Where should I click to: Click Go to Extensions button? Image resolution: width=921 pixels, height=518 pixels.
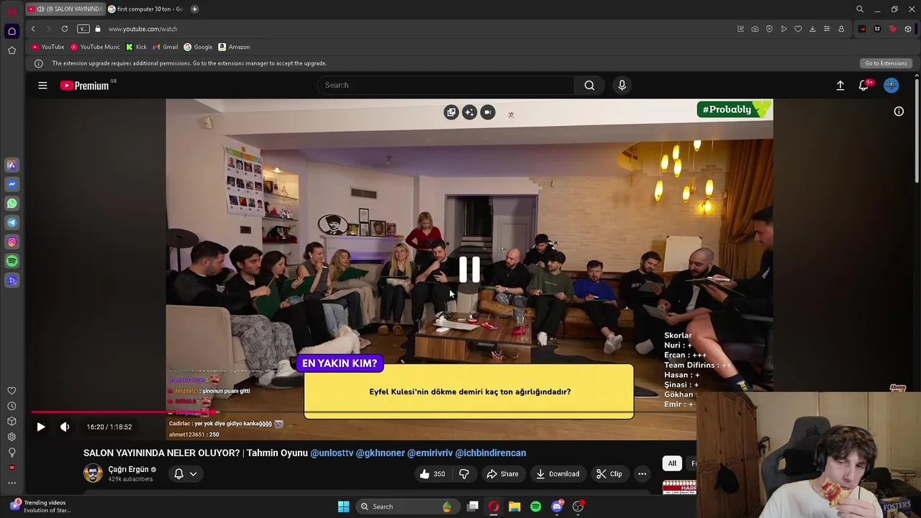coord(886,63)
